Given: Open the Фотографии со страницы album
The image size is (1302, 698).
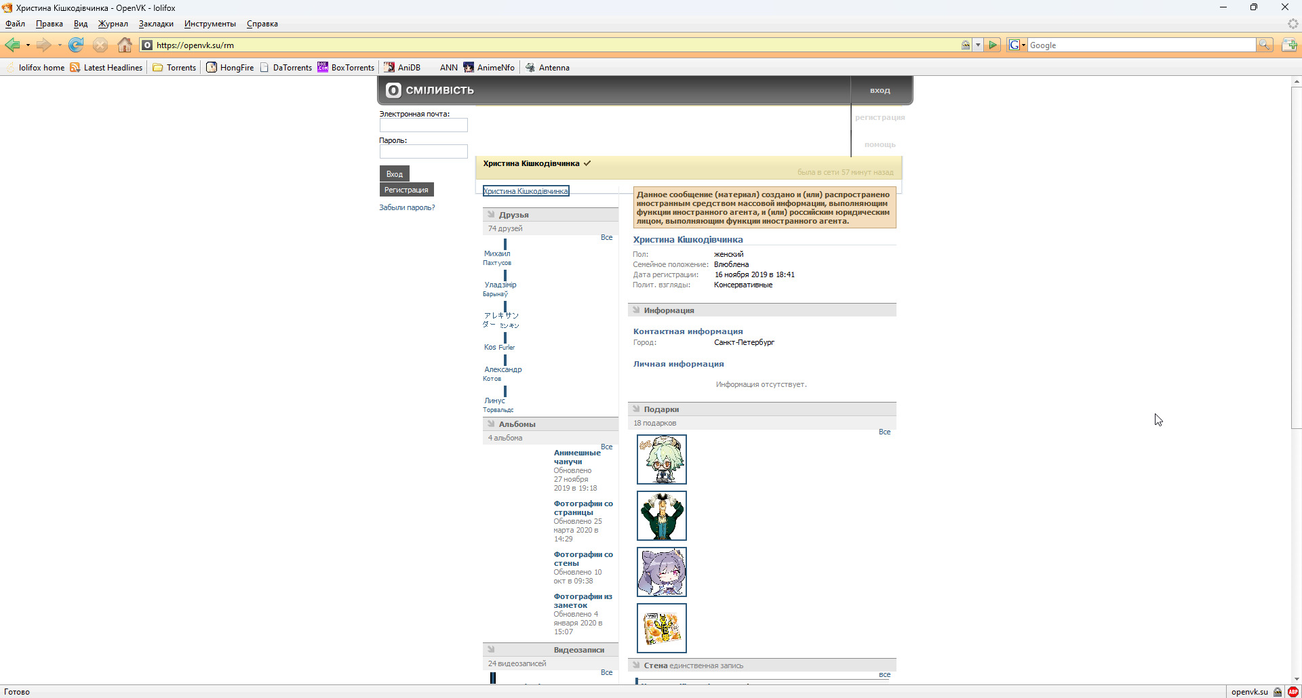Looking at the screenshot, I should point(583,508).
